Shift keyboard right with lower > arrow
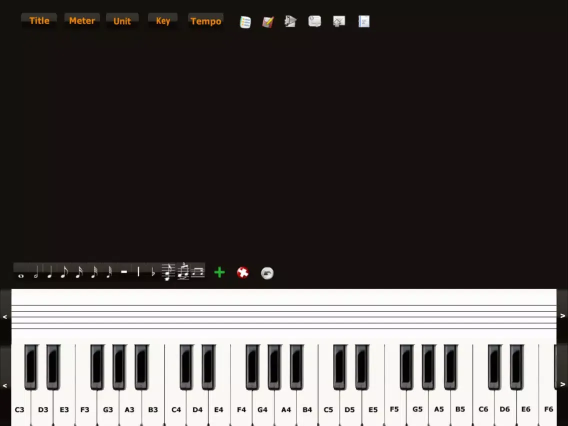Screen dimensions: 568x426 tap(562, 384)
